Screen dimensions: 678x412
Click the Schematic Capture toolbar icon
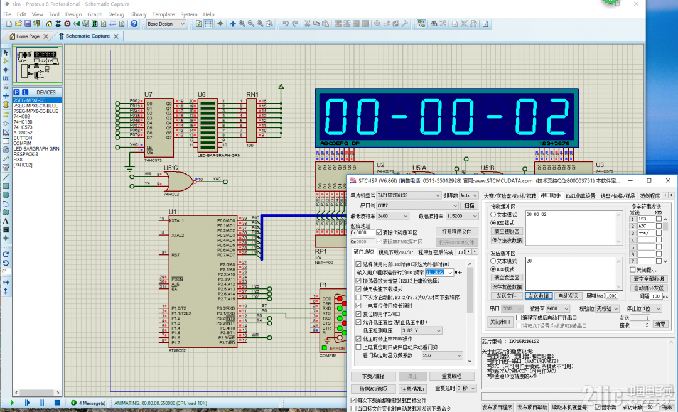[58, 24]
